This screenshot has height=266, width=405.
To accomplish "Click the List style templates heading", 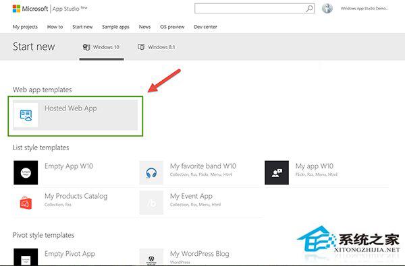I will [x=40, y=147].
